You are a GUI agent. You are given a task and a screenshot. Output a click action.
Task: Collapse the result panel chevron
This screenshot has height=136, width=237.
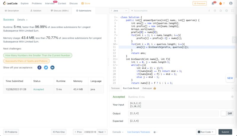coord(233,88)
